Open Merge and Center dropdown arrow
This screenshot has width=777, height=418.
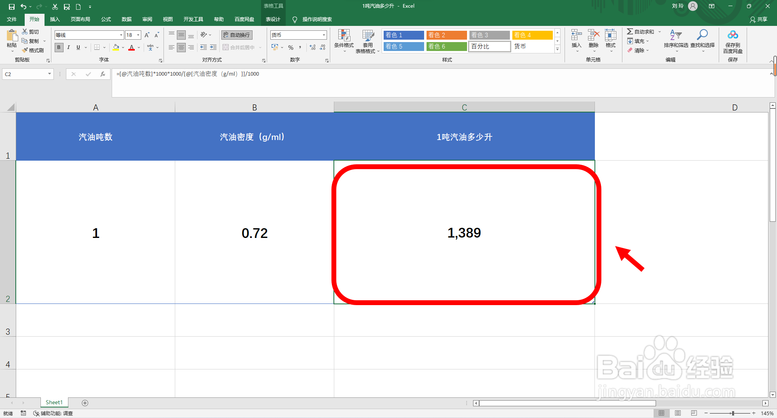(x=260, y=47)
